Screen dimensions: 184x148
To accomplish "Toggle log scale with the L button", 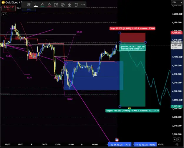I will (x=179, y=139).
